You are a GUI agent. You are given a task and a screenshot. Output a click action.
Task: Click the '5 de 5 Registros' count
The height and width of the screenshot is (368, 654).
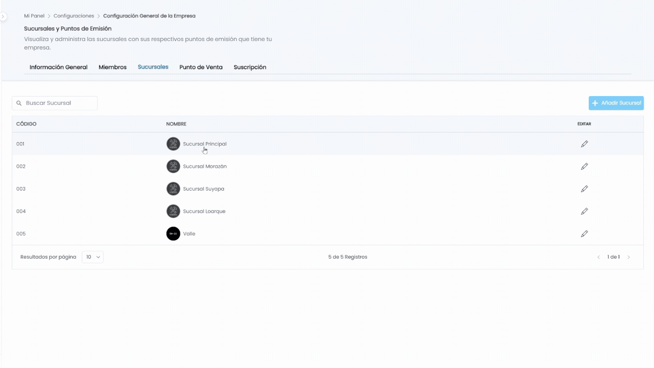(x=348, y=257)
